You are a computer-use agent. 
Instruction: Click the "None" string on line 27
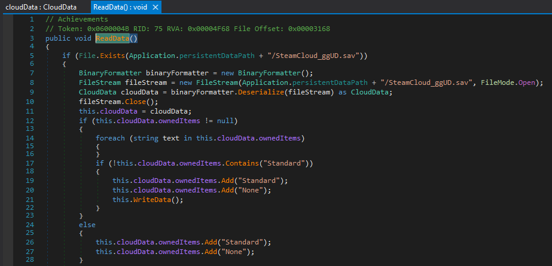pos(234,252)
